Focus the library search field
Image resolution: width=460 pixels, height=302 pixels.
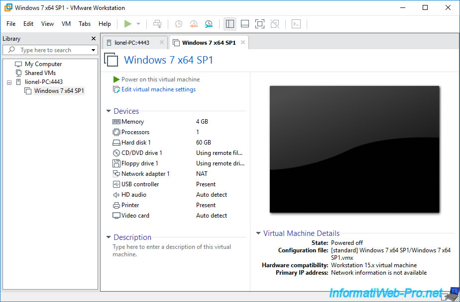(50, 50)
